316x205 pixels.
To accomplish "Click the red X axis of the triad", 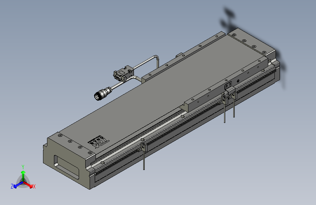I will [28, 185].
